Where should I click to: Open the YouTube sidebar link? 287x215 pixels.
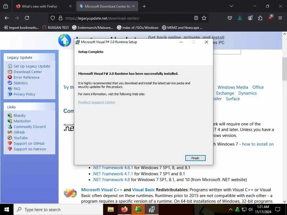point(21,138)
